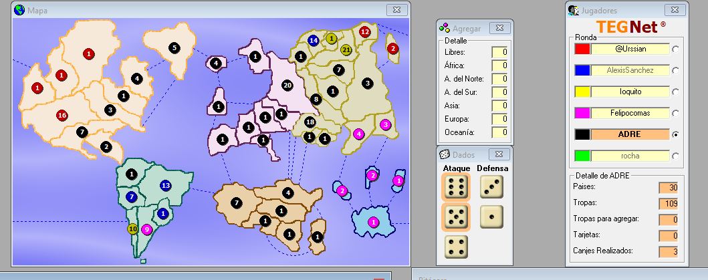708x280 pixels.
Task: Select the radio button for @Urssian
Action: (x=675, y=49)
